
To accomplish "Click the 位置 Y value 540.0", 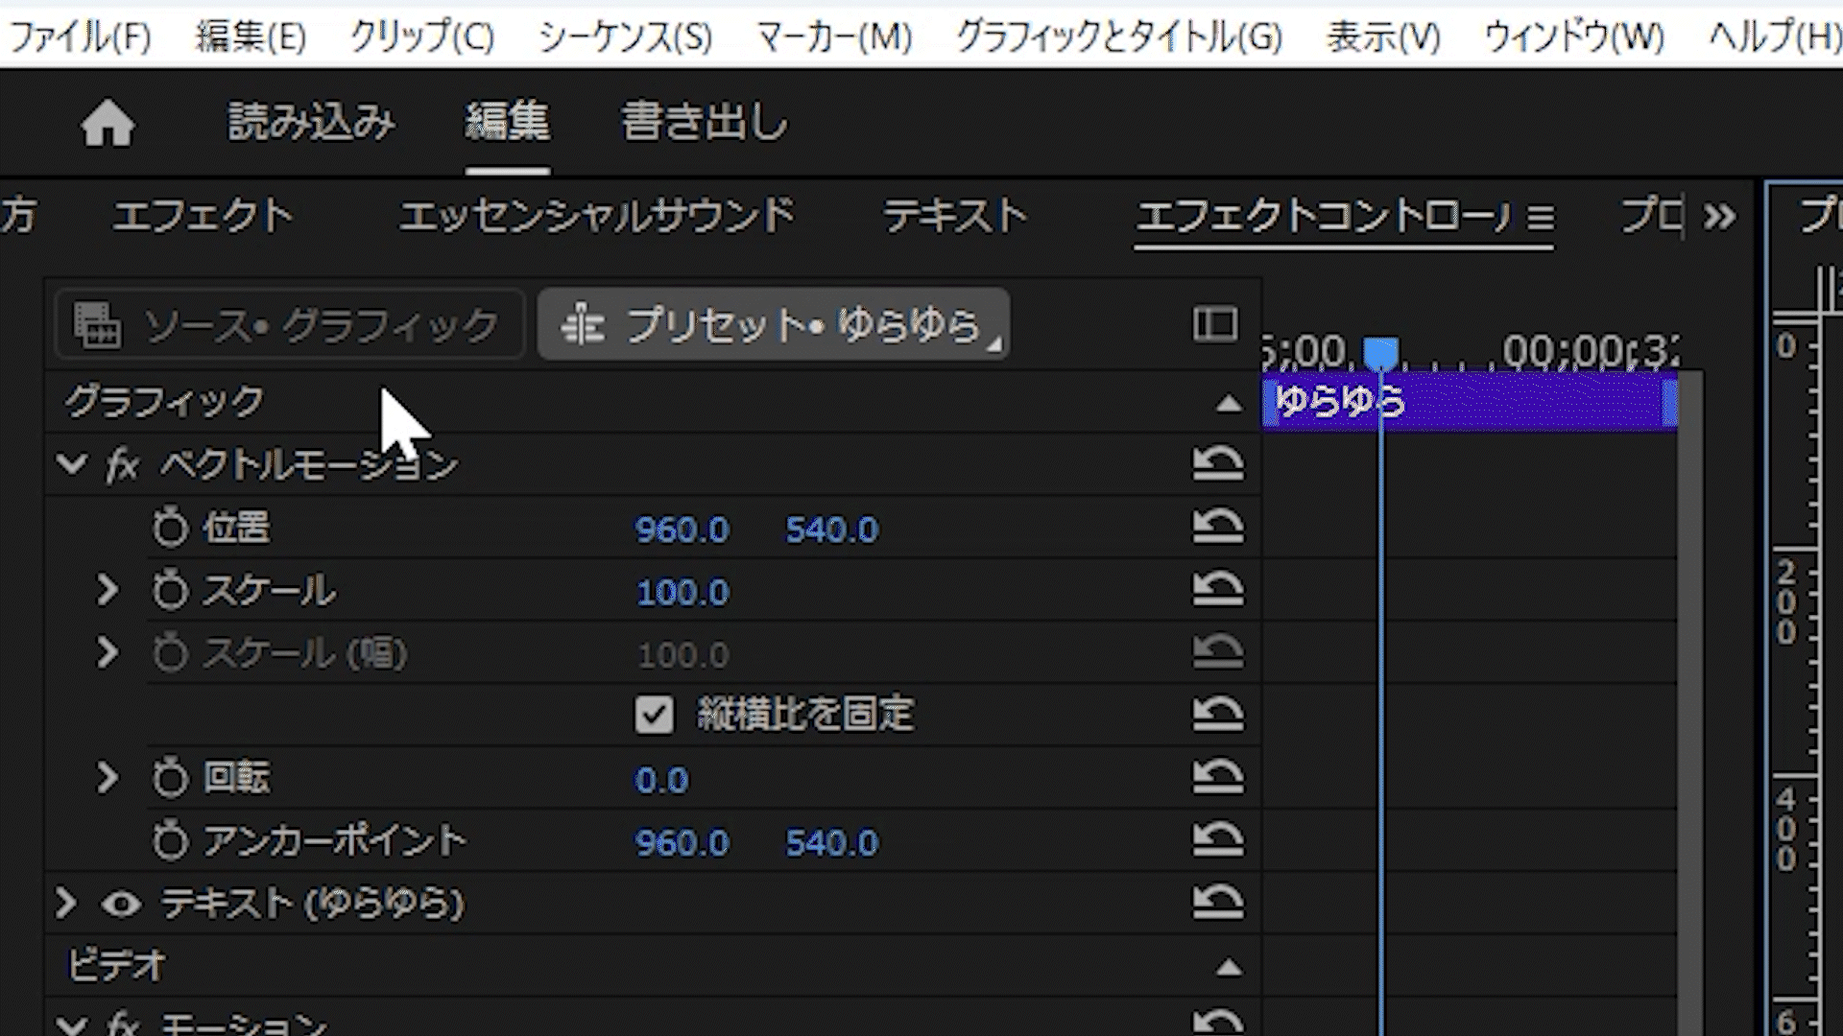I will [831, 530].
